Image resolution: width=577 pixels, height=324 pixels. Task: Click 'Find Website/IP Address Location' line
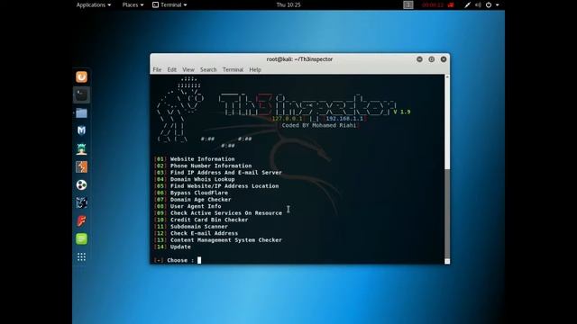coord(216,186)
